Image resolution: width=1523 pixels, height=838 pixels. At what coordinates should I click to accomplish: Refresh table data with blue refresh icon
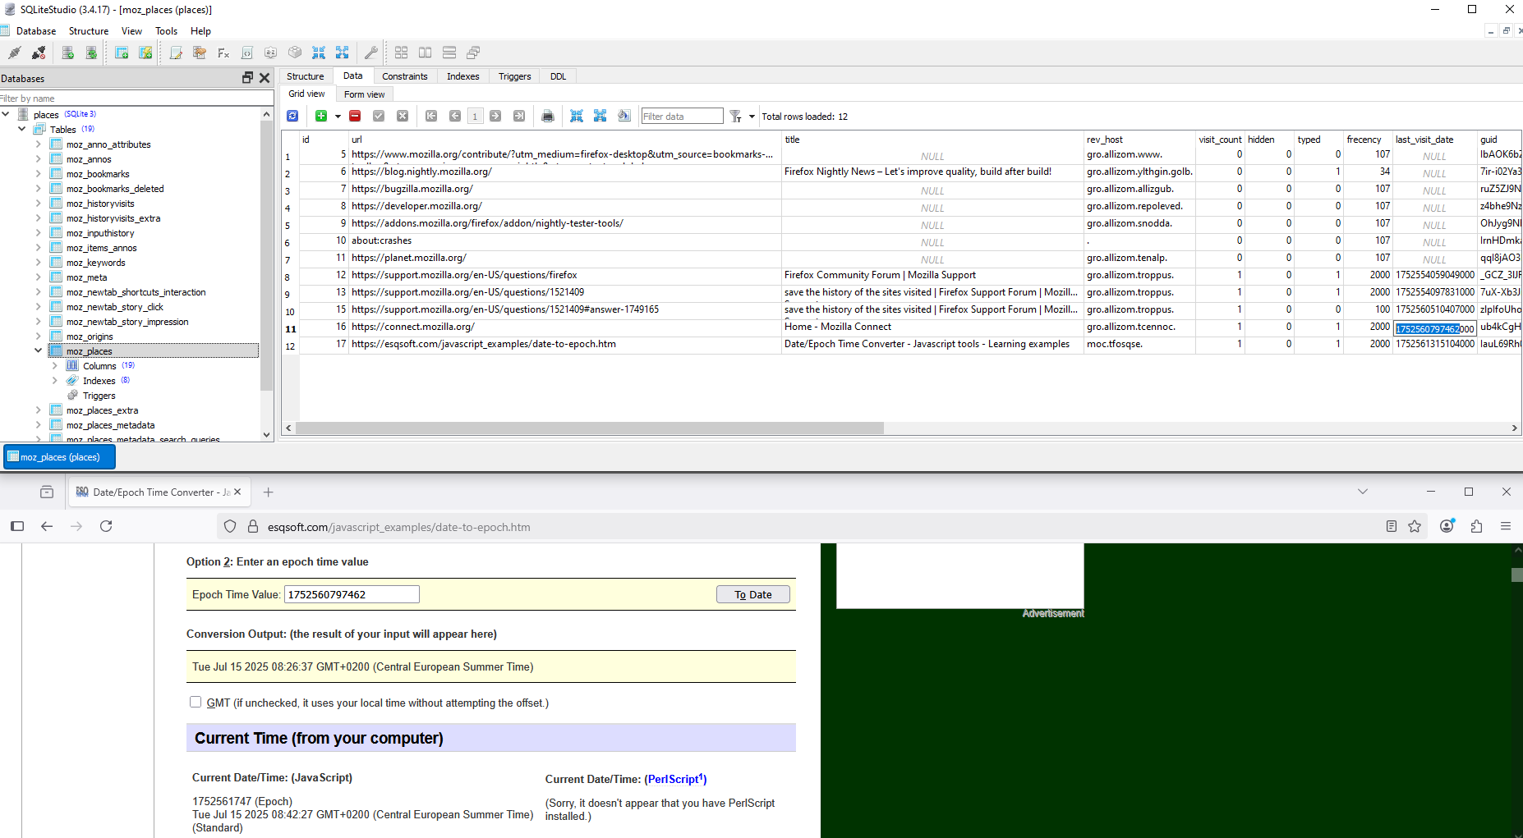(x=292, y=117)
